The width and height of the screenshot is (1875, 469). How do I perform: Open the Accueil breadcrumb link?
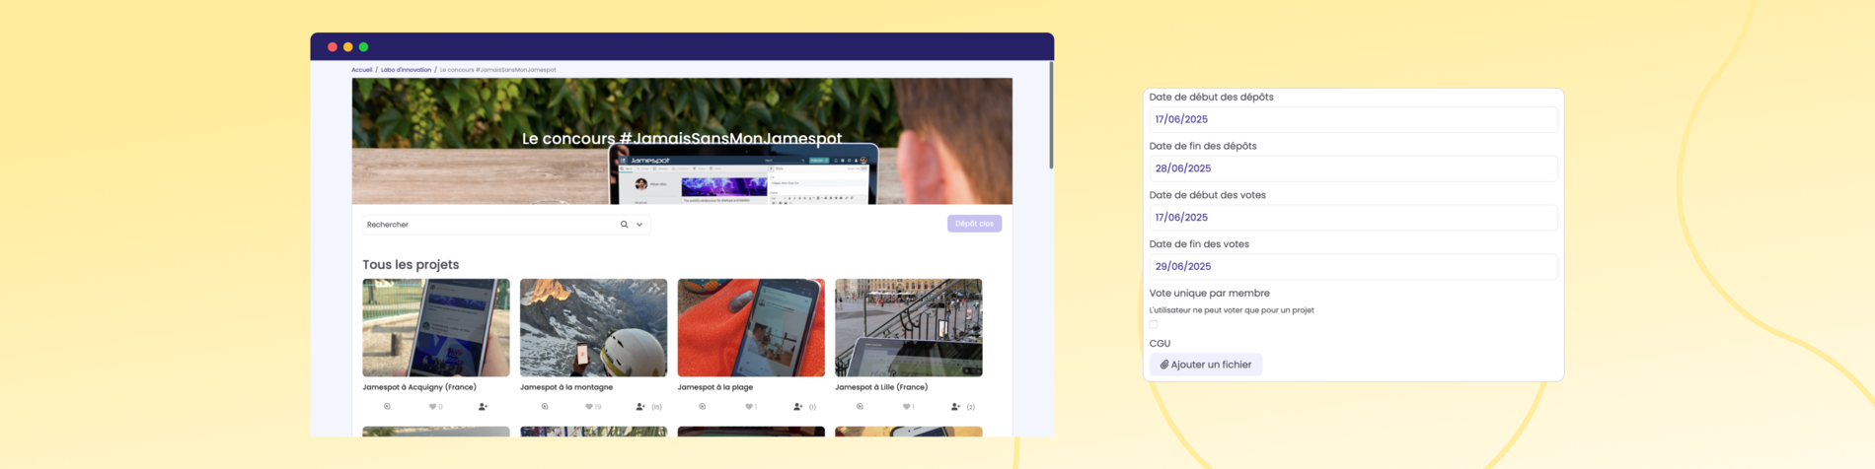[x=362, y=70]
